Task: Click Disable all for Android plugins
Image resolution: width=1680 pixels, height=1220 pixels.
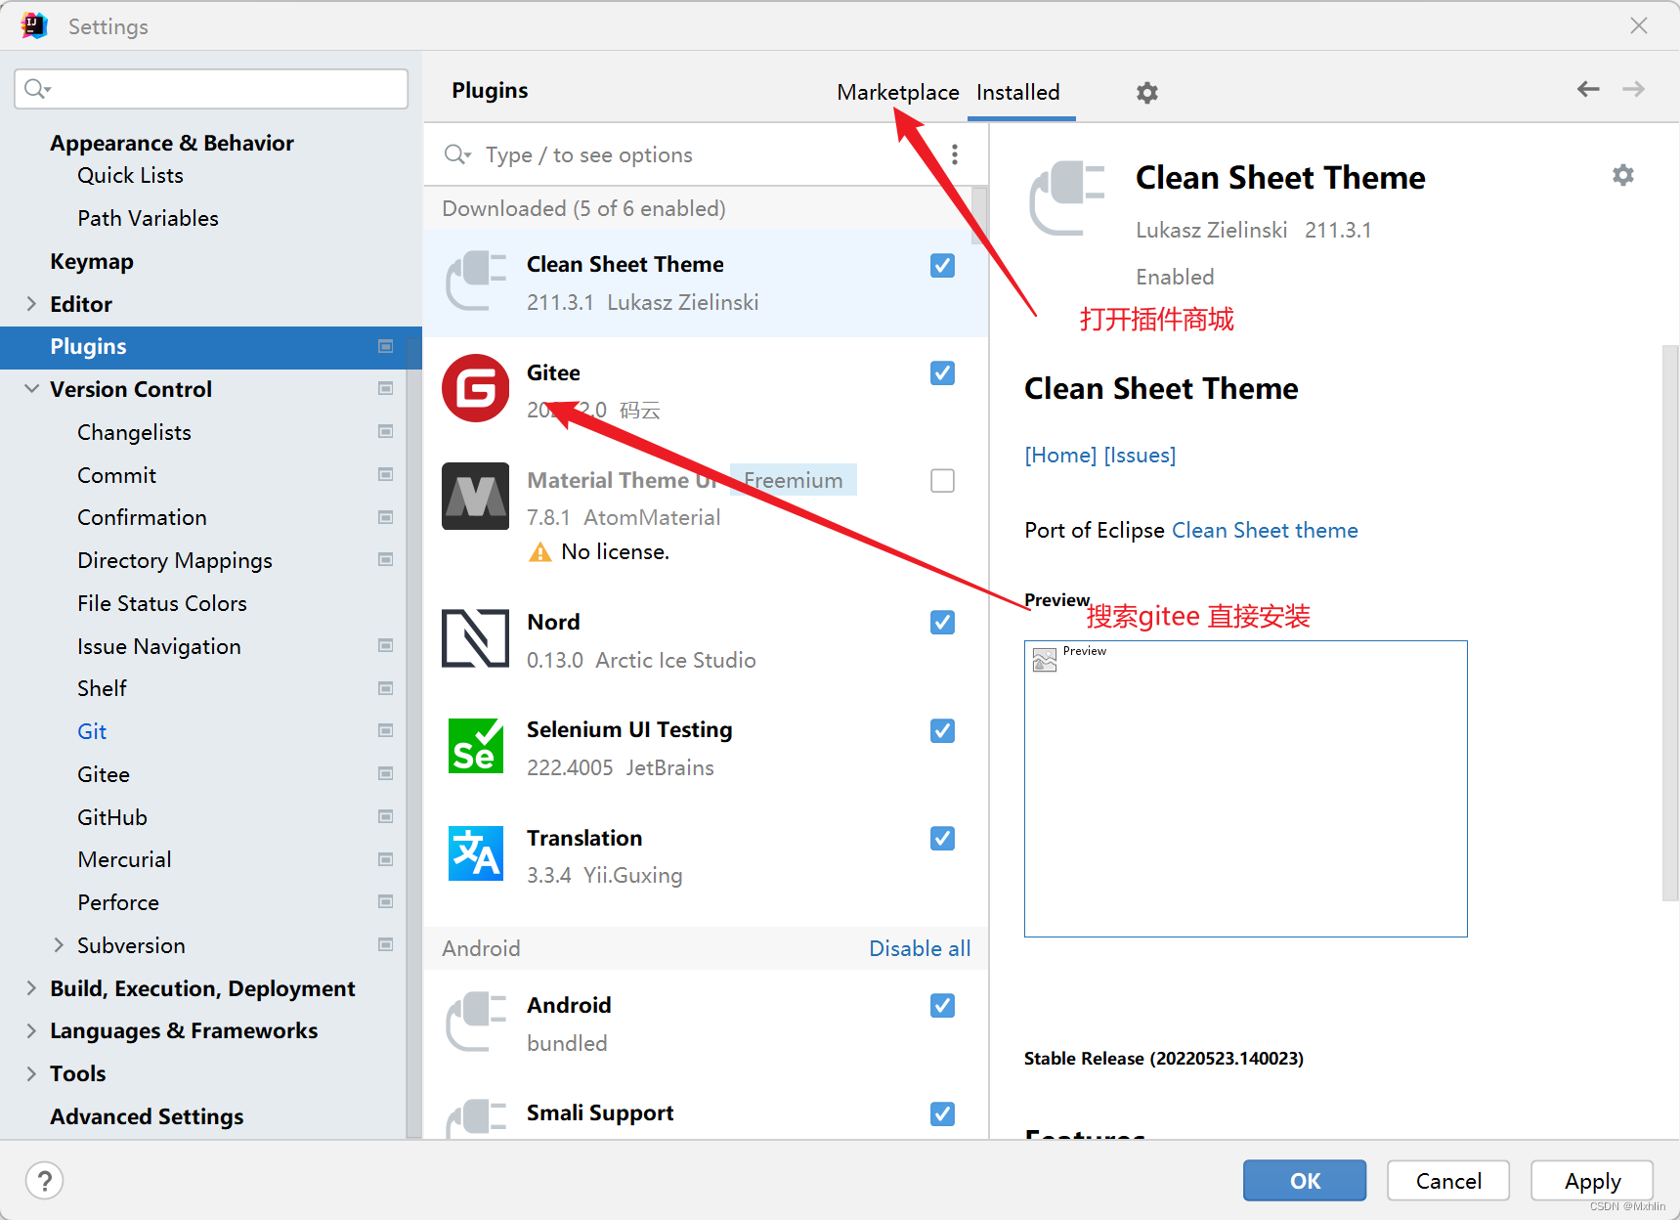Action: 920,948
